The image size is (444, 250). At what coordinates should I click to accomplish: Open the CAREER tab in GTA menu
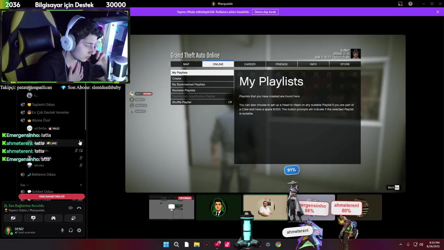click(250, 64)
